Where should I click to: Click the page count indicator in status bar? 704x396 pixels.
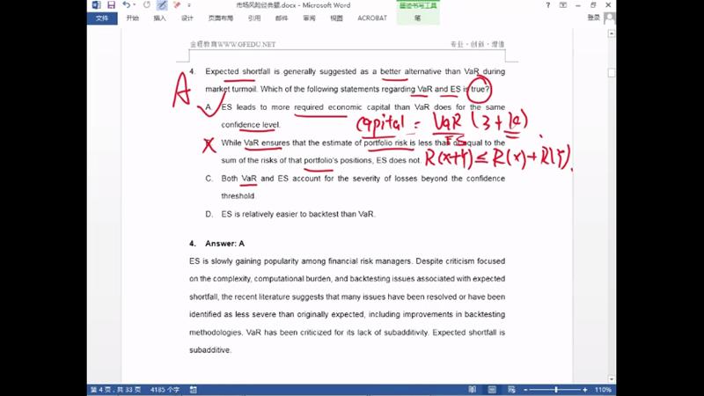116,390
